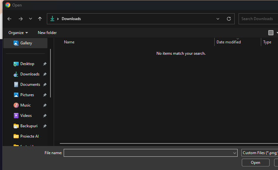Select the Music folder icon
The height and width of the screenshot is (170, 278).
pyautogui.click(x=16, y=105)
